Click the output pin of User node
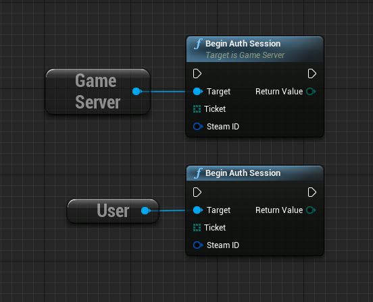Viewport: 373px width, 302px height. pos(145,210)
